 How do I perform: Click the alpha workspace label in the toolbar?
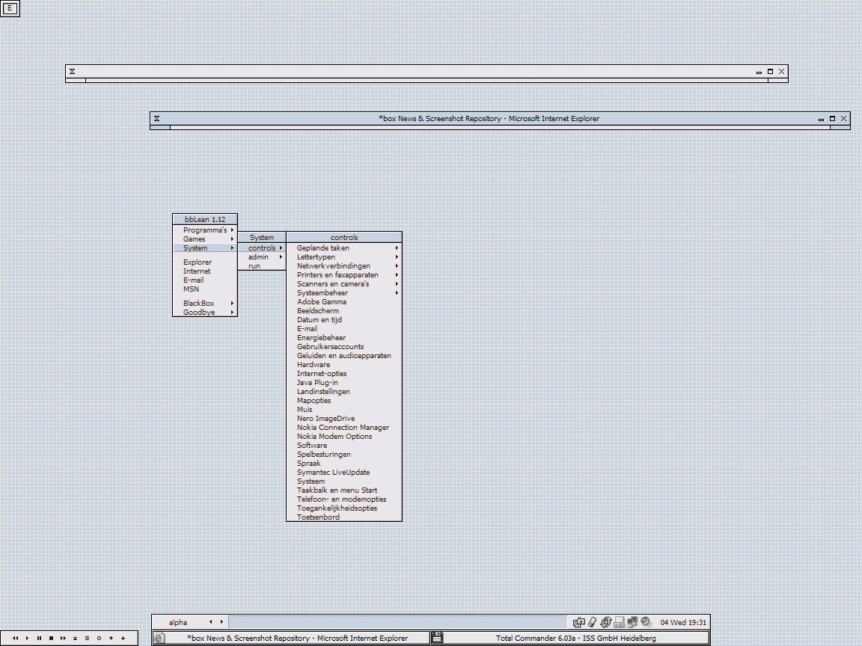click(178, 622)
